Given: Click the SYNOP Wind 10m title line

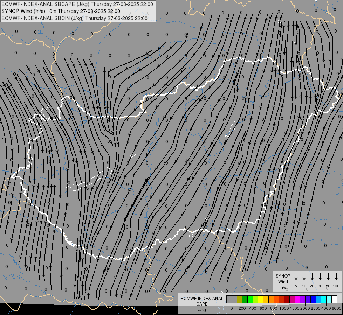Looking at the screenshot, I should tap(61, 11).
